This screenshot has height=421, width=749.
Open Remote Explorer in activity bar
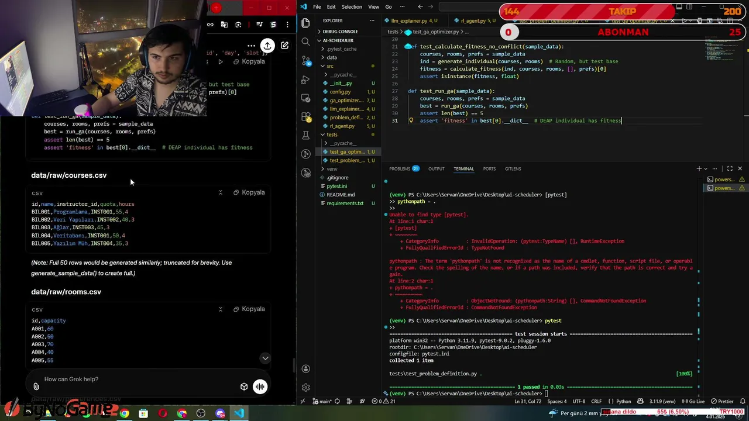point(305,98)
